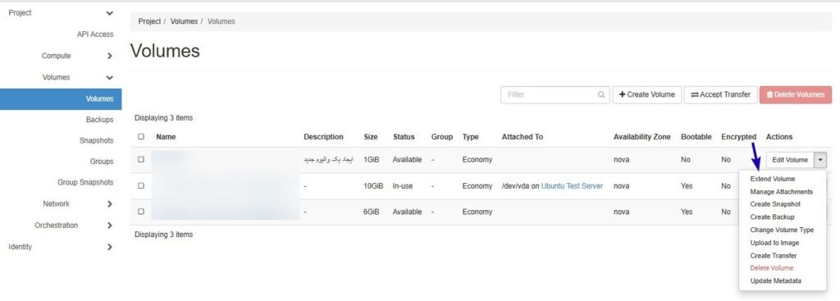Screen dimensions: 840x301
Task: Open API Access in the sidebar
Action: point(95,34)
